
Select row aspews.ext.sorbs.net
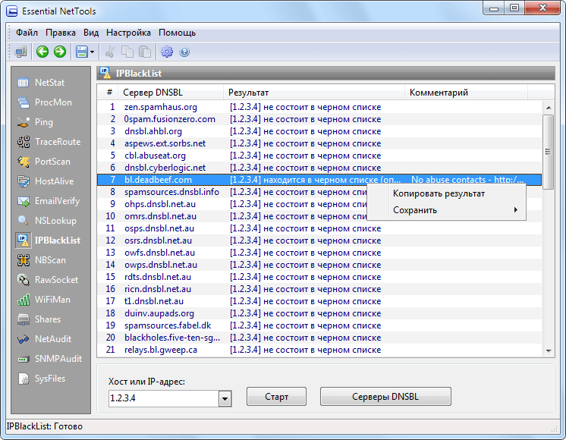click(319, 143)
